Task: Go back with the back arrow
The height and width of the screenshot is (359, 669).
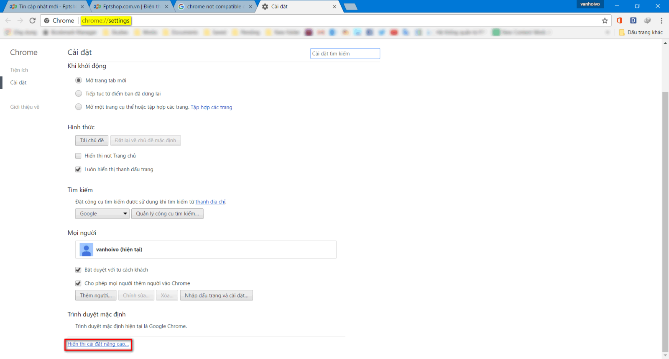Action: click(x=8, y=21)
